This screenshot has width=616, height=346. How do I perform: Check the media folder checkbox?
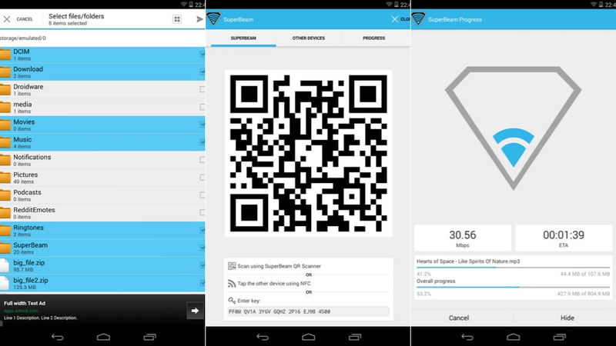203,107
